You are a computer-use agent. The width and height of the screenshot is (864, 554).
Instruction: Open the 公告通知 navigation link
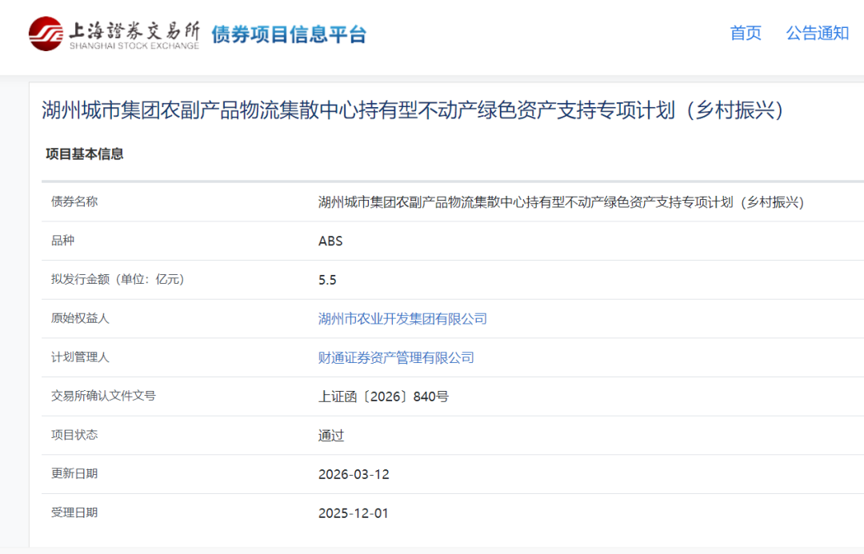click(x=817, y=33)
